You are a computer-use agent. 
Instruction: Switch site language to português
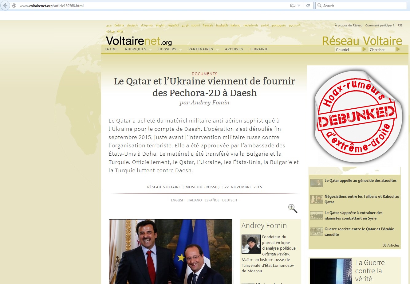(x=279, y=25)
